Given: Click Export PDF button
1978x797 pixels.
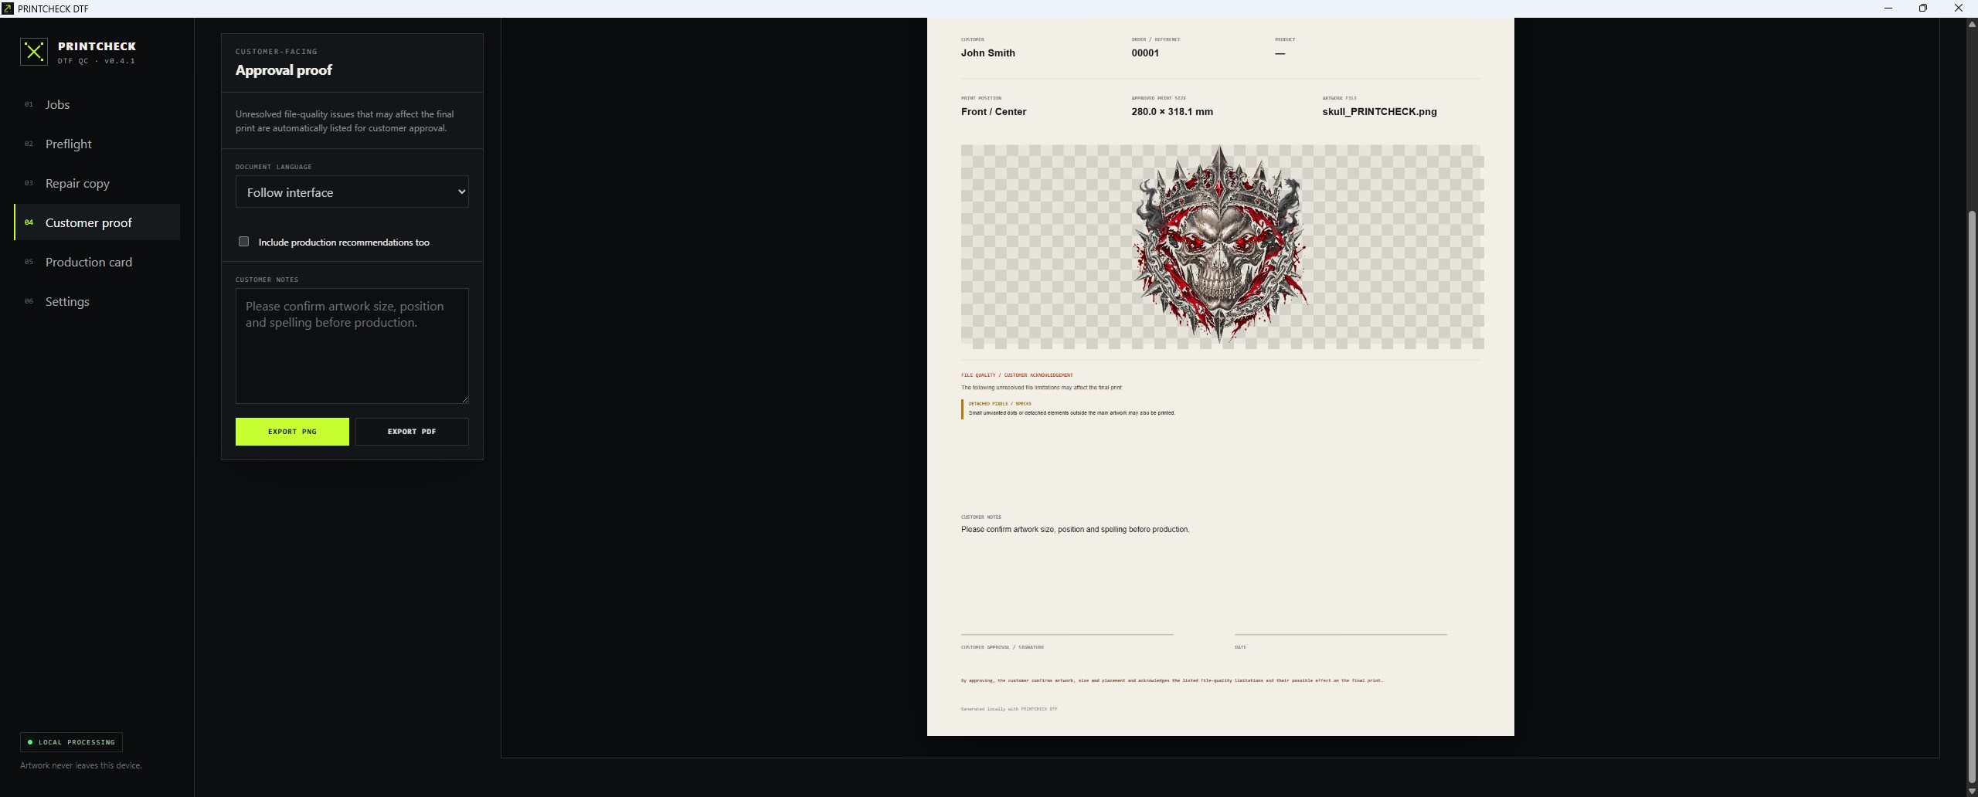Looking at the screenshot, I should pos(412,431).
